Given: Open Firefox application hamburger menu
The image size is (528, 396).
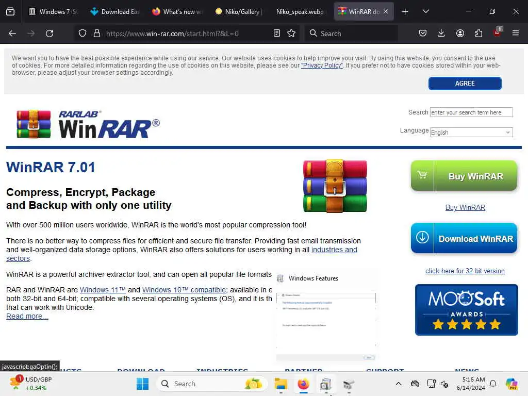Looking at the screenshot, I should (516, 34).
